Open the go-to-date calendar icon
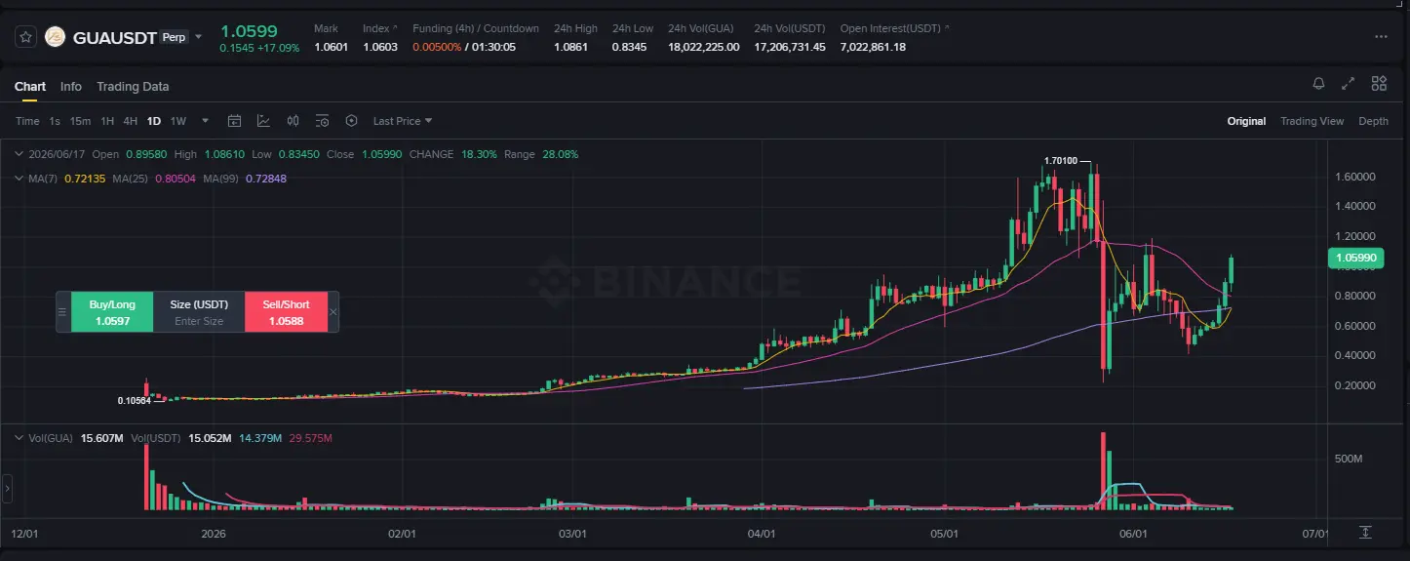Image resolution: width=1410 pixels, height=561 pixels. tap(234, 121)
